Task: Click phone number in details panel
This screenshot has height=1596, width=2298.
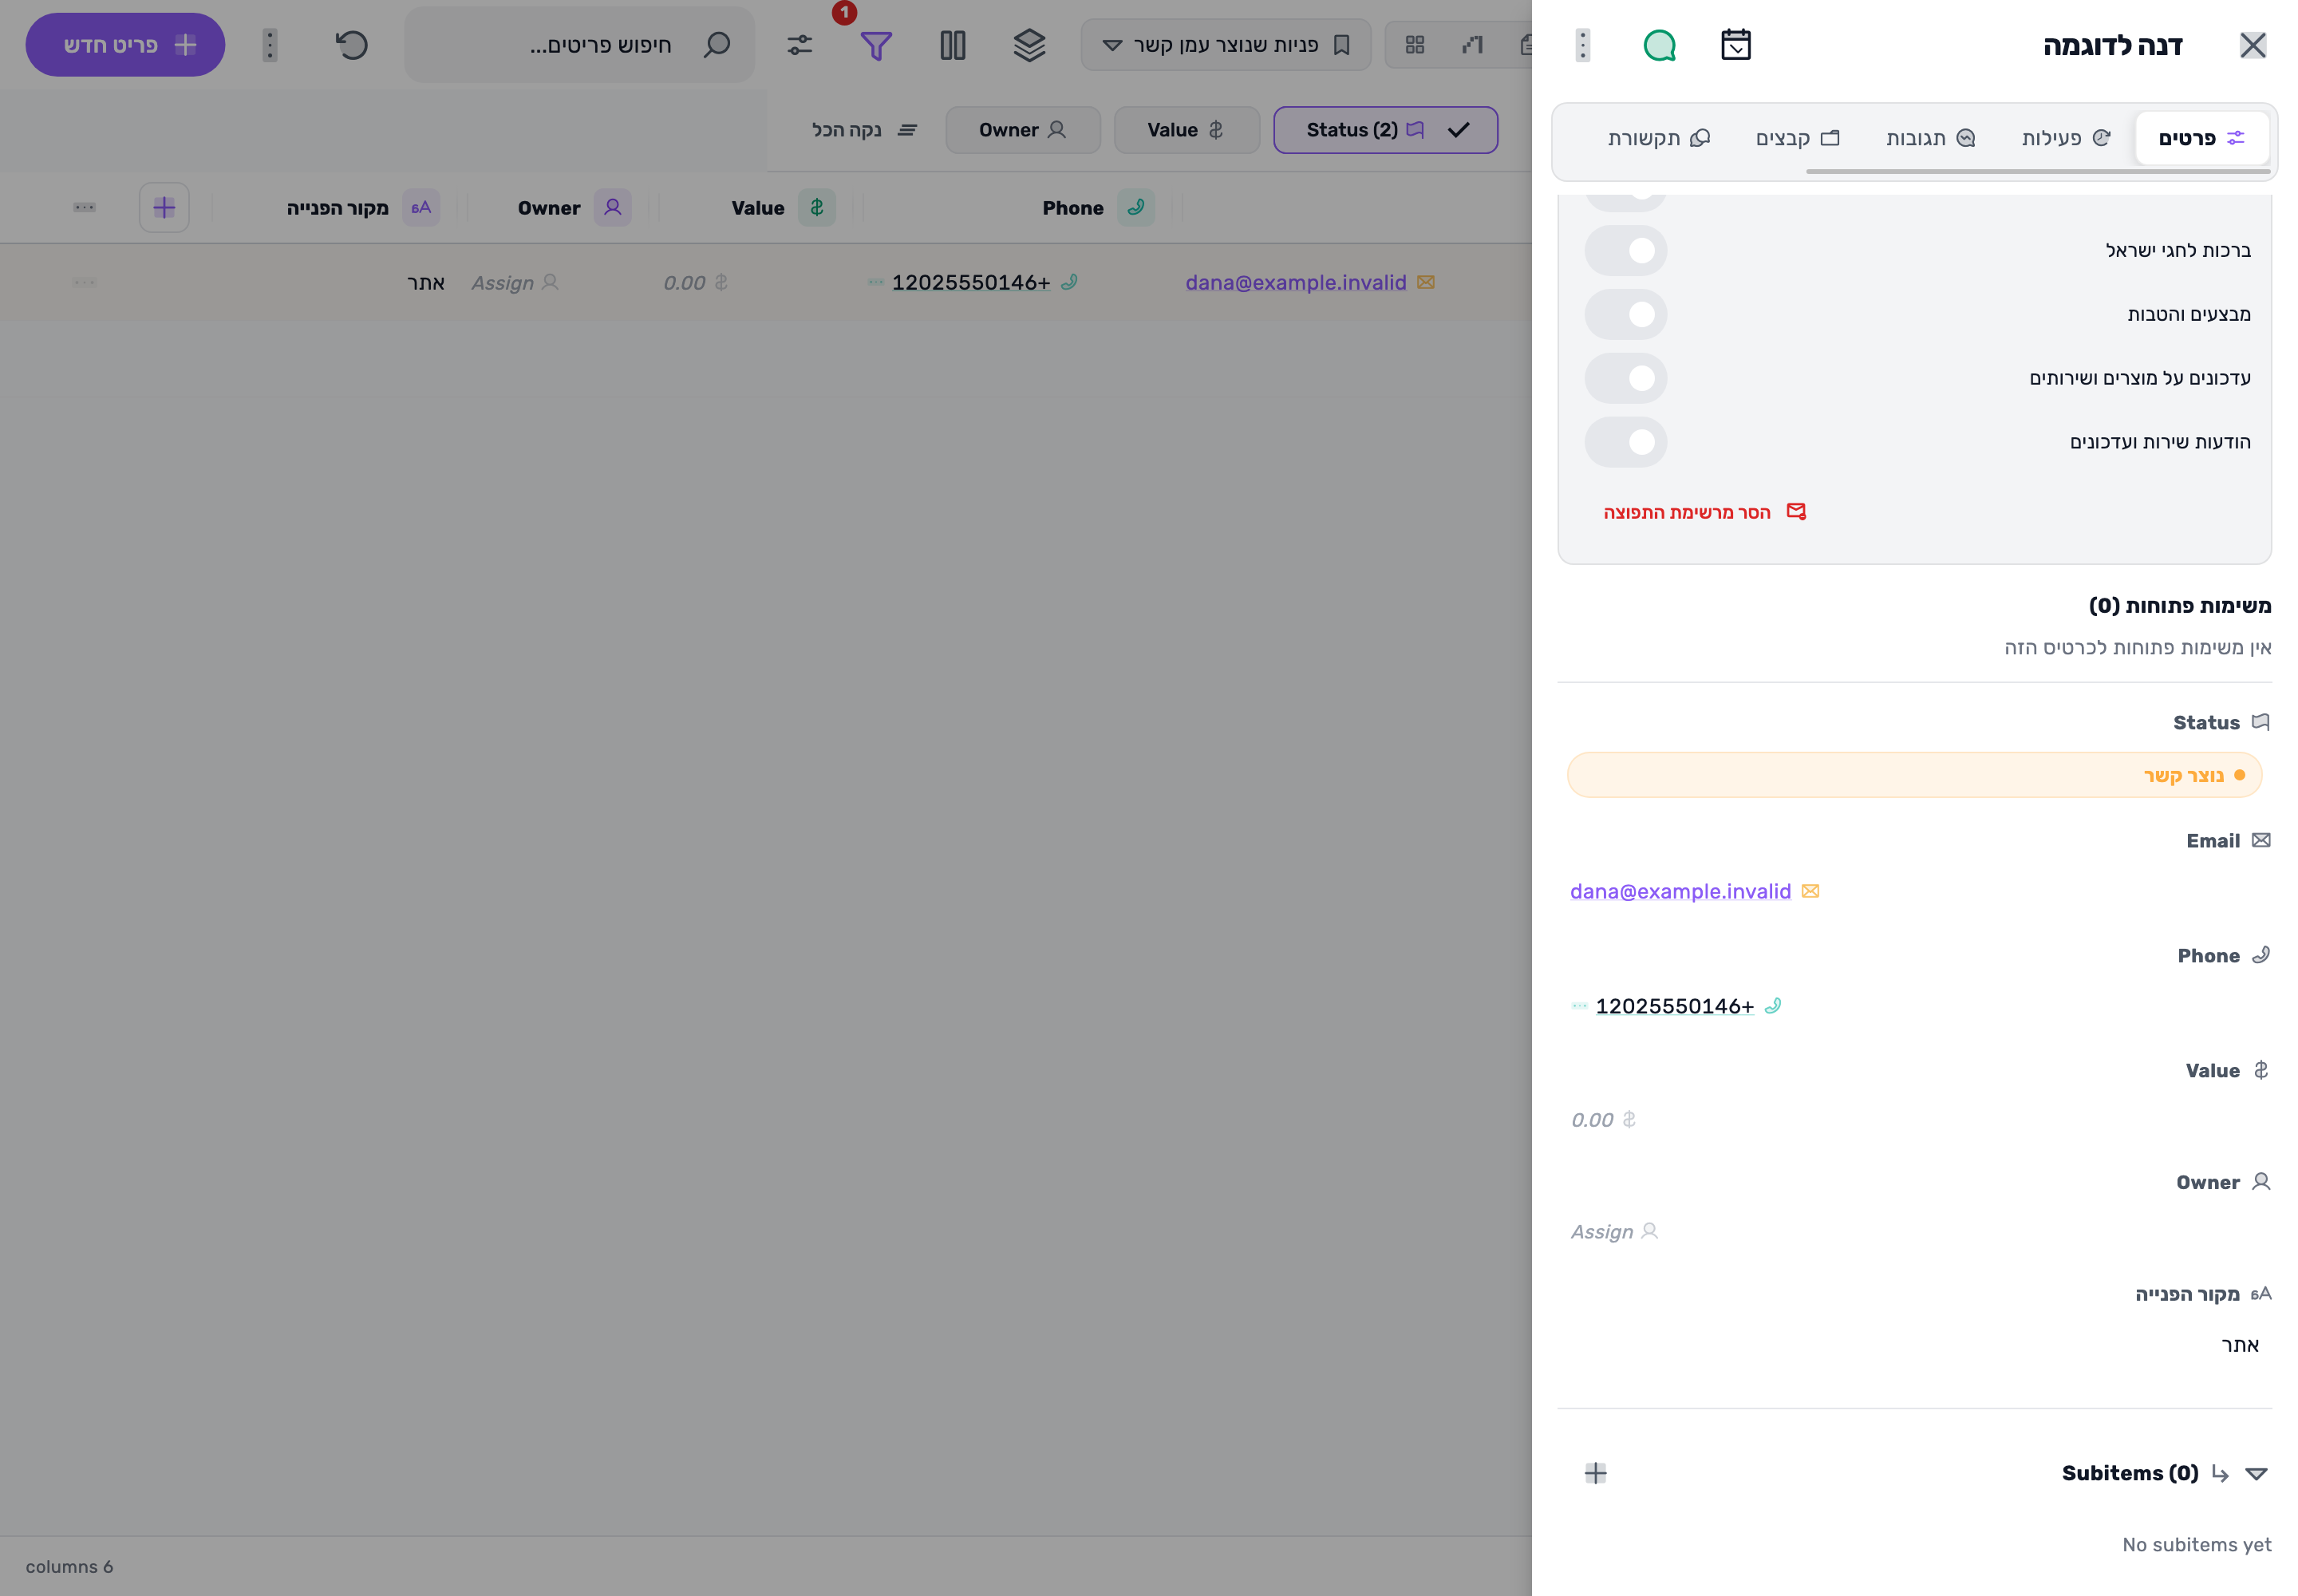Action: tap(1674, 1006)
